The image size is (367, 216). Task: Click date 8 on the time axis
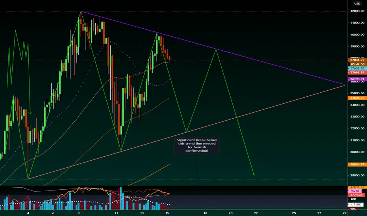(x=79, y=213)
